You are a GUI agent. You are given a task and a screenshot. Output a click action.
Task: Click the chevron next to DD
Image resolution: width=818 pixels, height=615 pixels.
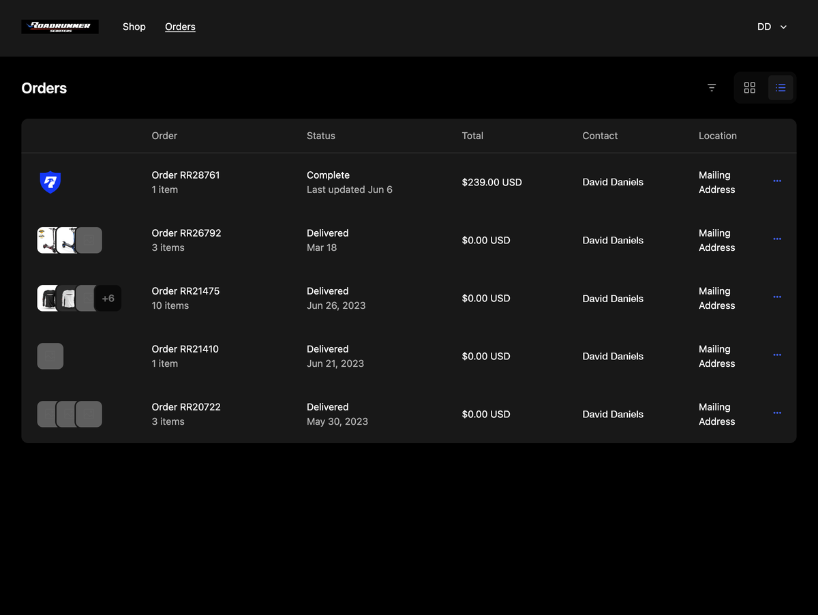tap(783, 27)
